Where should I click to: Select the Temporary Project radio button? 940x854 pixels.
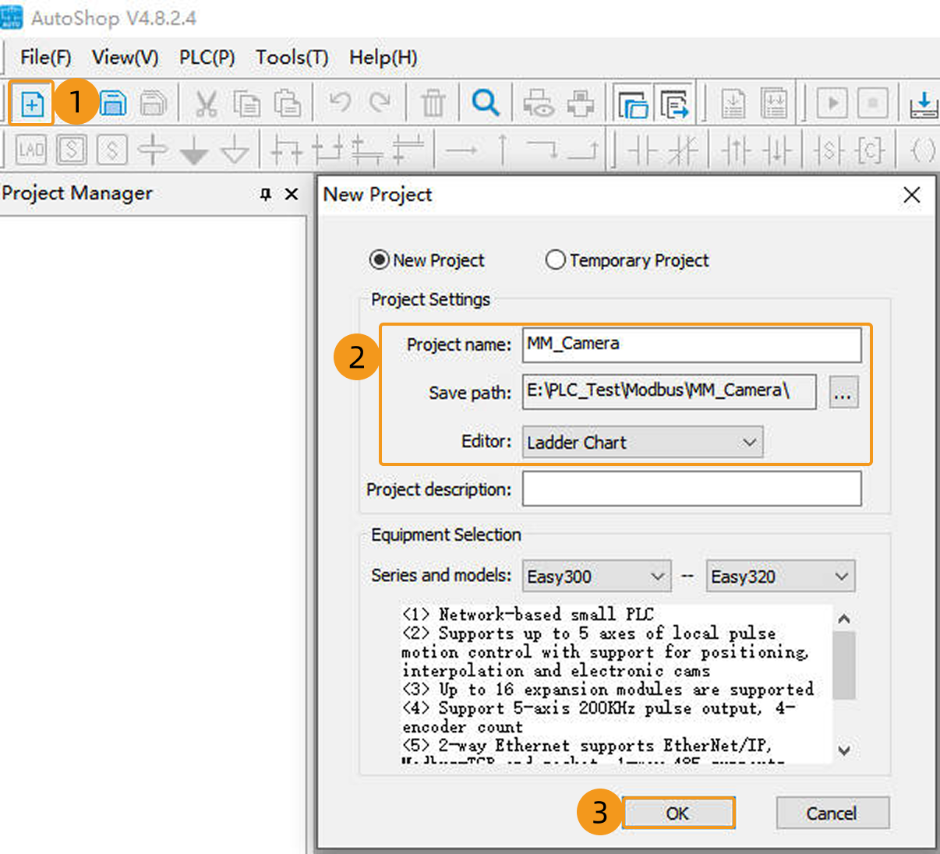pos(555,260)
